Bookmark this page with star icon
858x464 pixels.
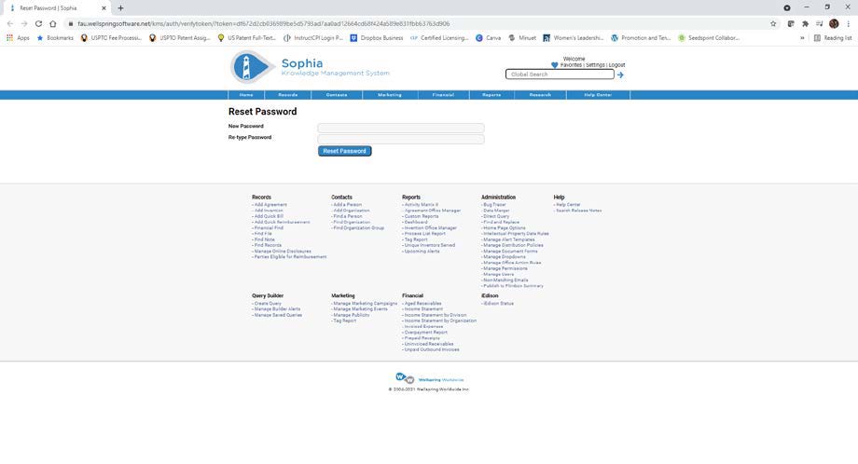pyautogui.click(x=773, y=23)
